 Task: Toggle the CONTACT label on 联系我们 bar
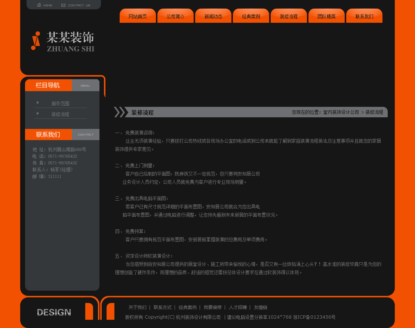click(x=86, y=134)
